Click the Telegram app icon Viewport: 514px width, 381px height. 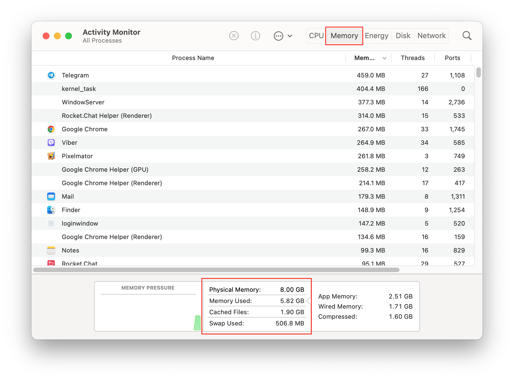tap(51, 75)
